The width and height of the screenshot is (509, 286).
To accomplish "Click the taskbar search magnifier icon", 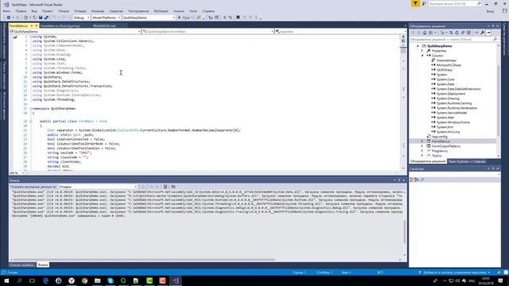I will pos(19,280).
